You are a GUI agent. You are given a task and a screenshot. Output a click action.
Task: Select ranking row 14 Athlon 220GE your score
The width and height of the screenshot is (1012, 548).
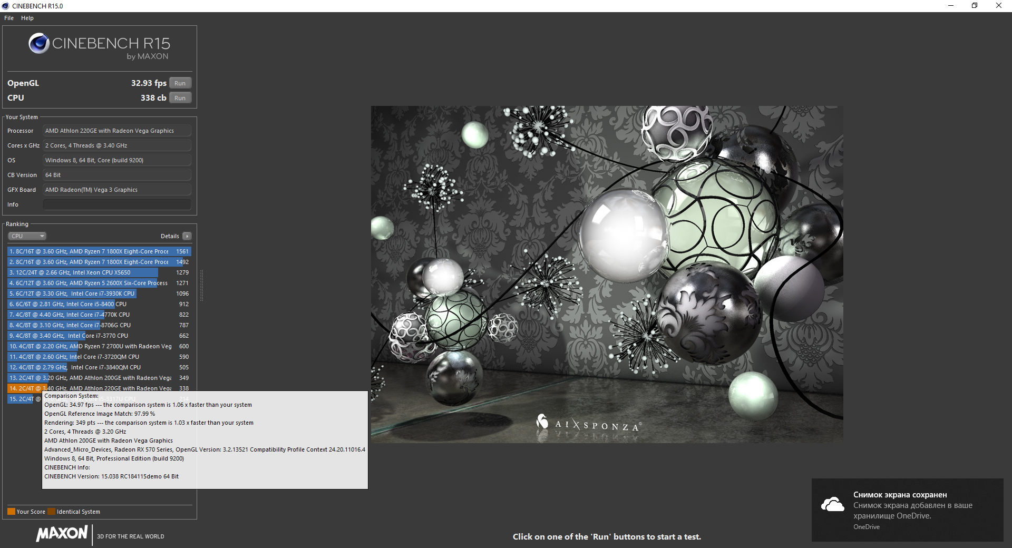(x=99, y=388)
